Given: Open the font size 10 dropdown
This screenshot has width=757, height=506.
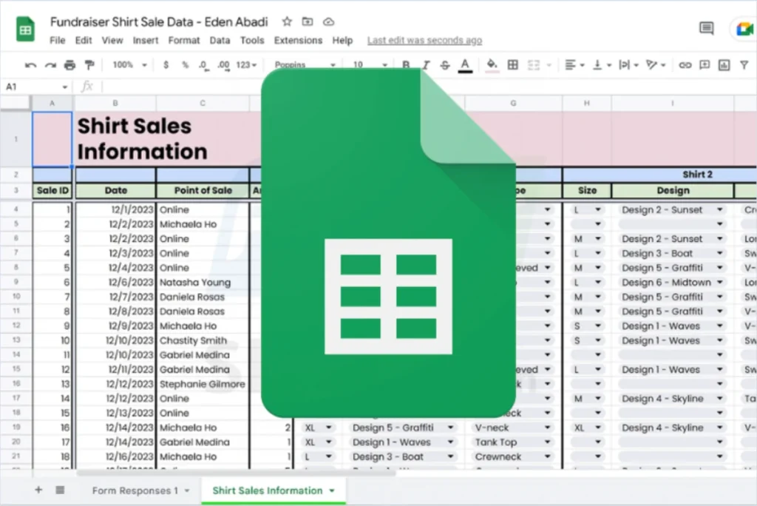Looking at the screenshot, I should (370, 65).
